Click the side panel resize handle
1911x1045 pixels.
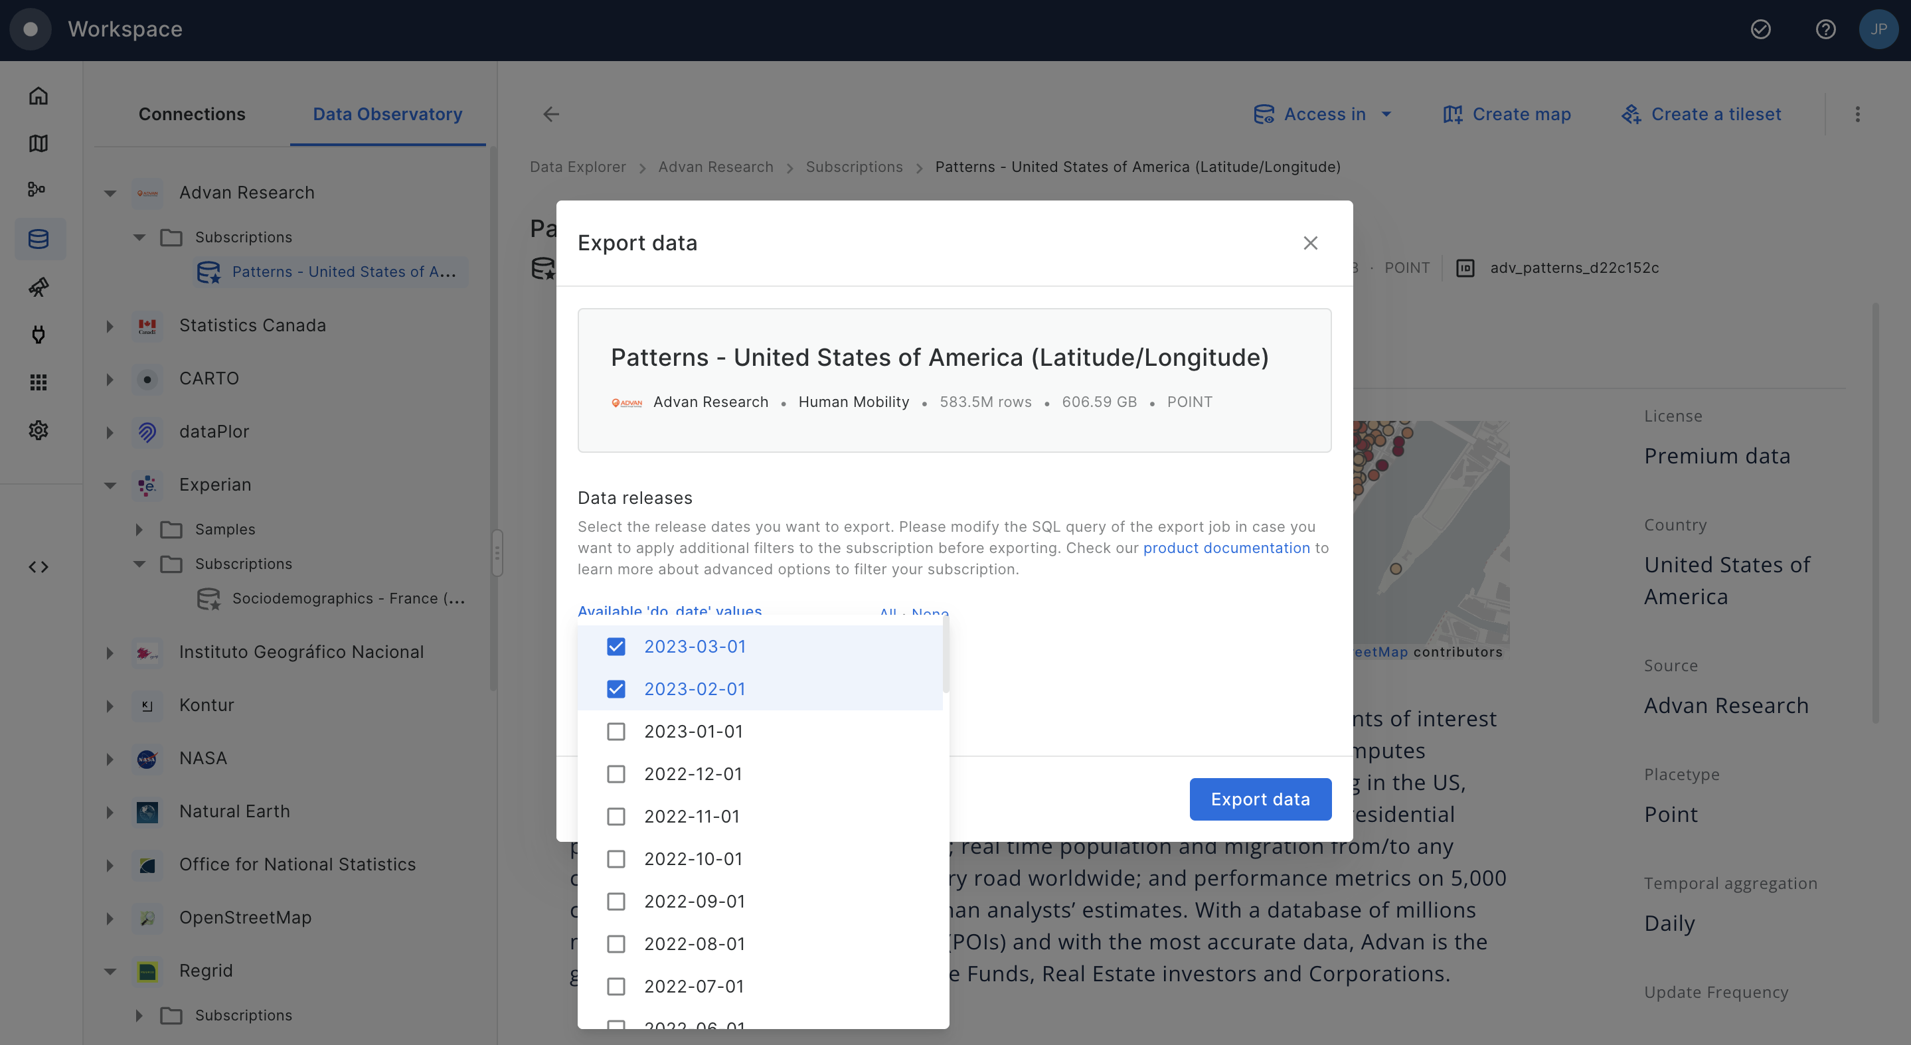tap(497, 552)
